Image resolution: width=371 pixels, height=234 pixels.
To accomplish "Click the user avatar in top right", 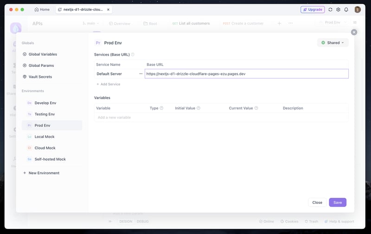I will click(358, 9).
